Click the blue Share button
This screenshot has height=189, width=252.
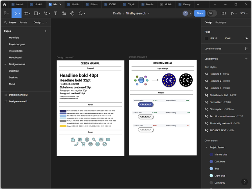200,13
